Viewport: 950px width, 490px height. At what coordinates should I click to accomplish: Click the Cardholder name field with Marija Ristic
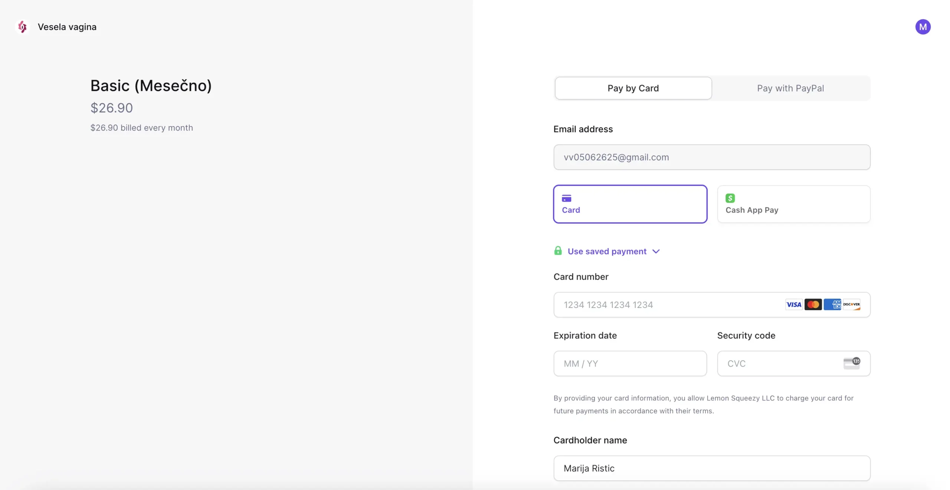712,468
